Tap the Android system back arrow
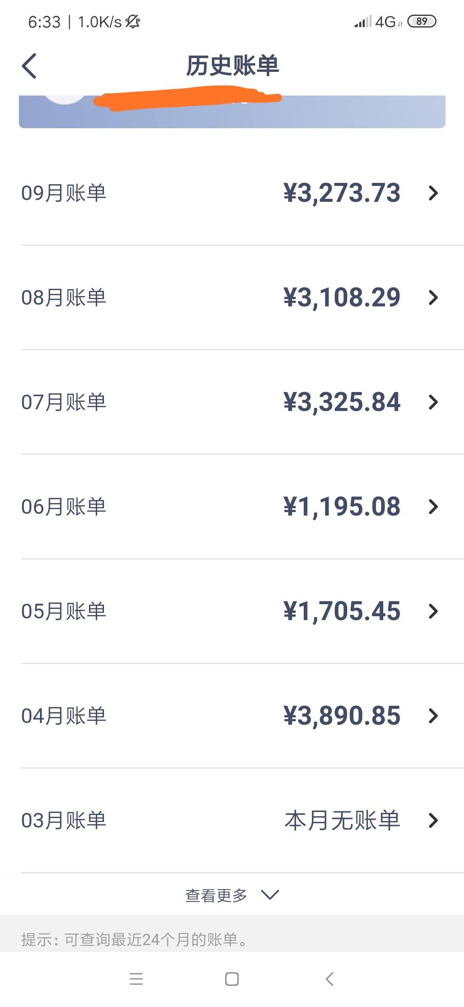This screenshot has width=464, height=1007. click(330, 979)
